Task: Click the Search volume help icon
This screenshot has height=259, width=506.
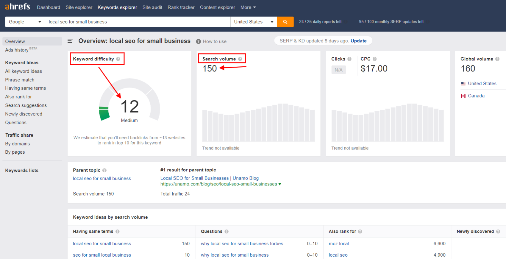Action: pos(240,59)
